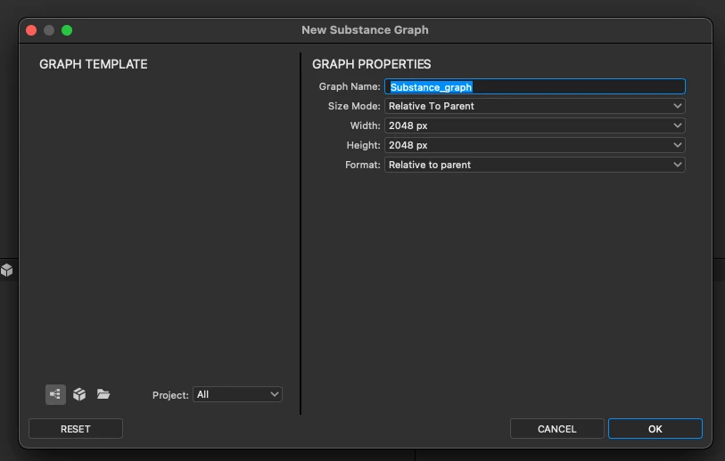725x461 pixels.
Task: Click the Format label
Action: (363, 165)
